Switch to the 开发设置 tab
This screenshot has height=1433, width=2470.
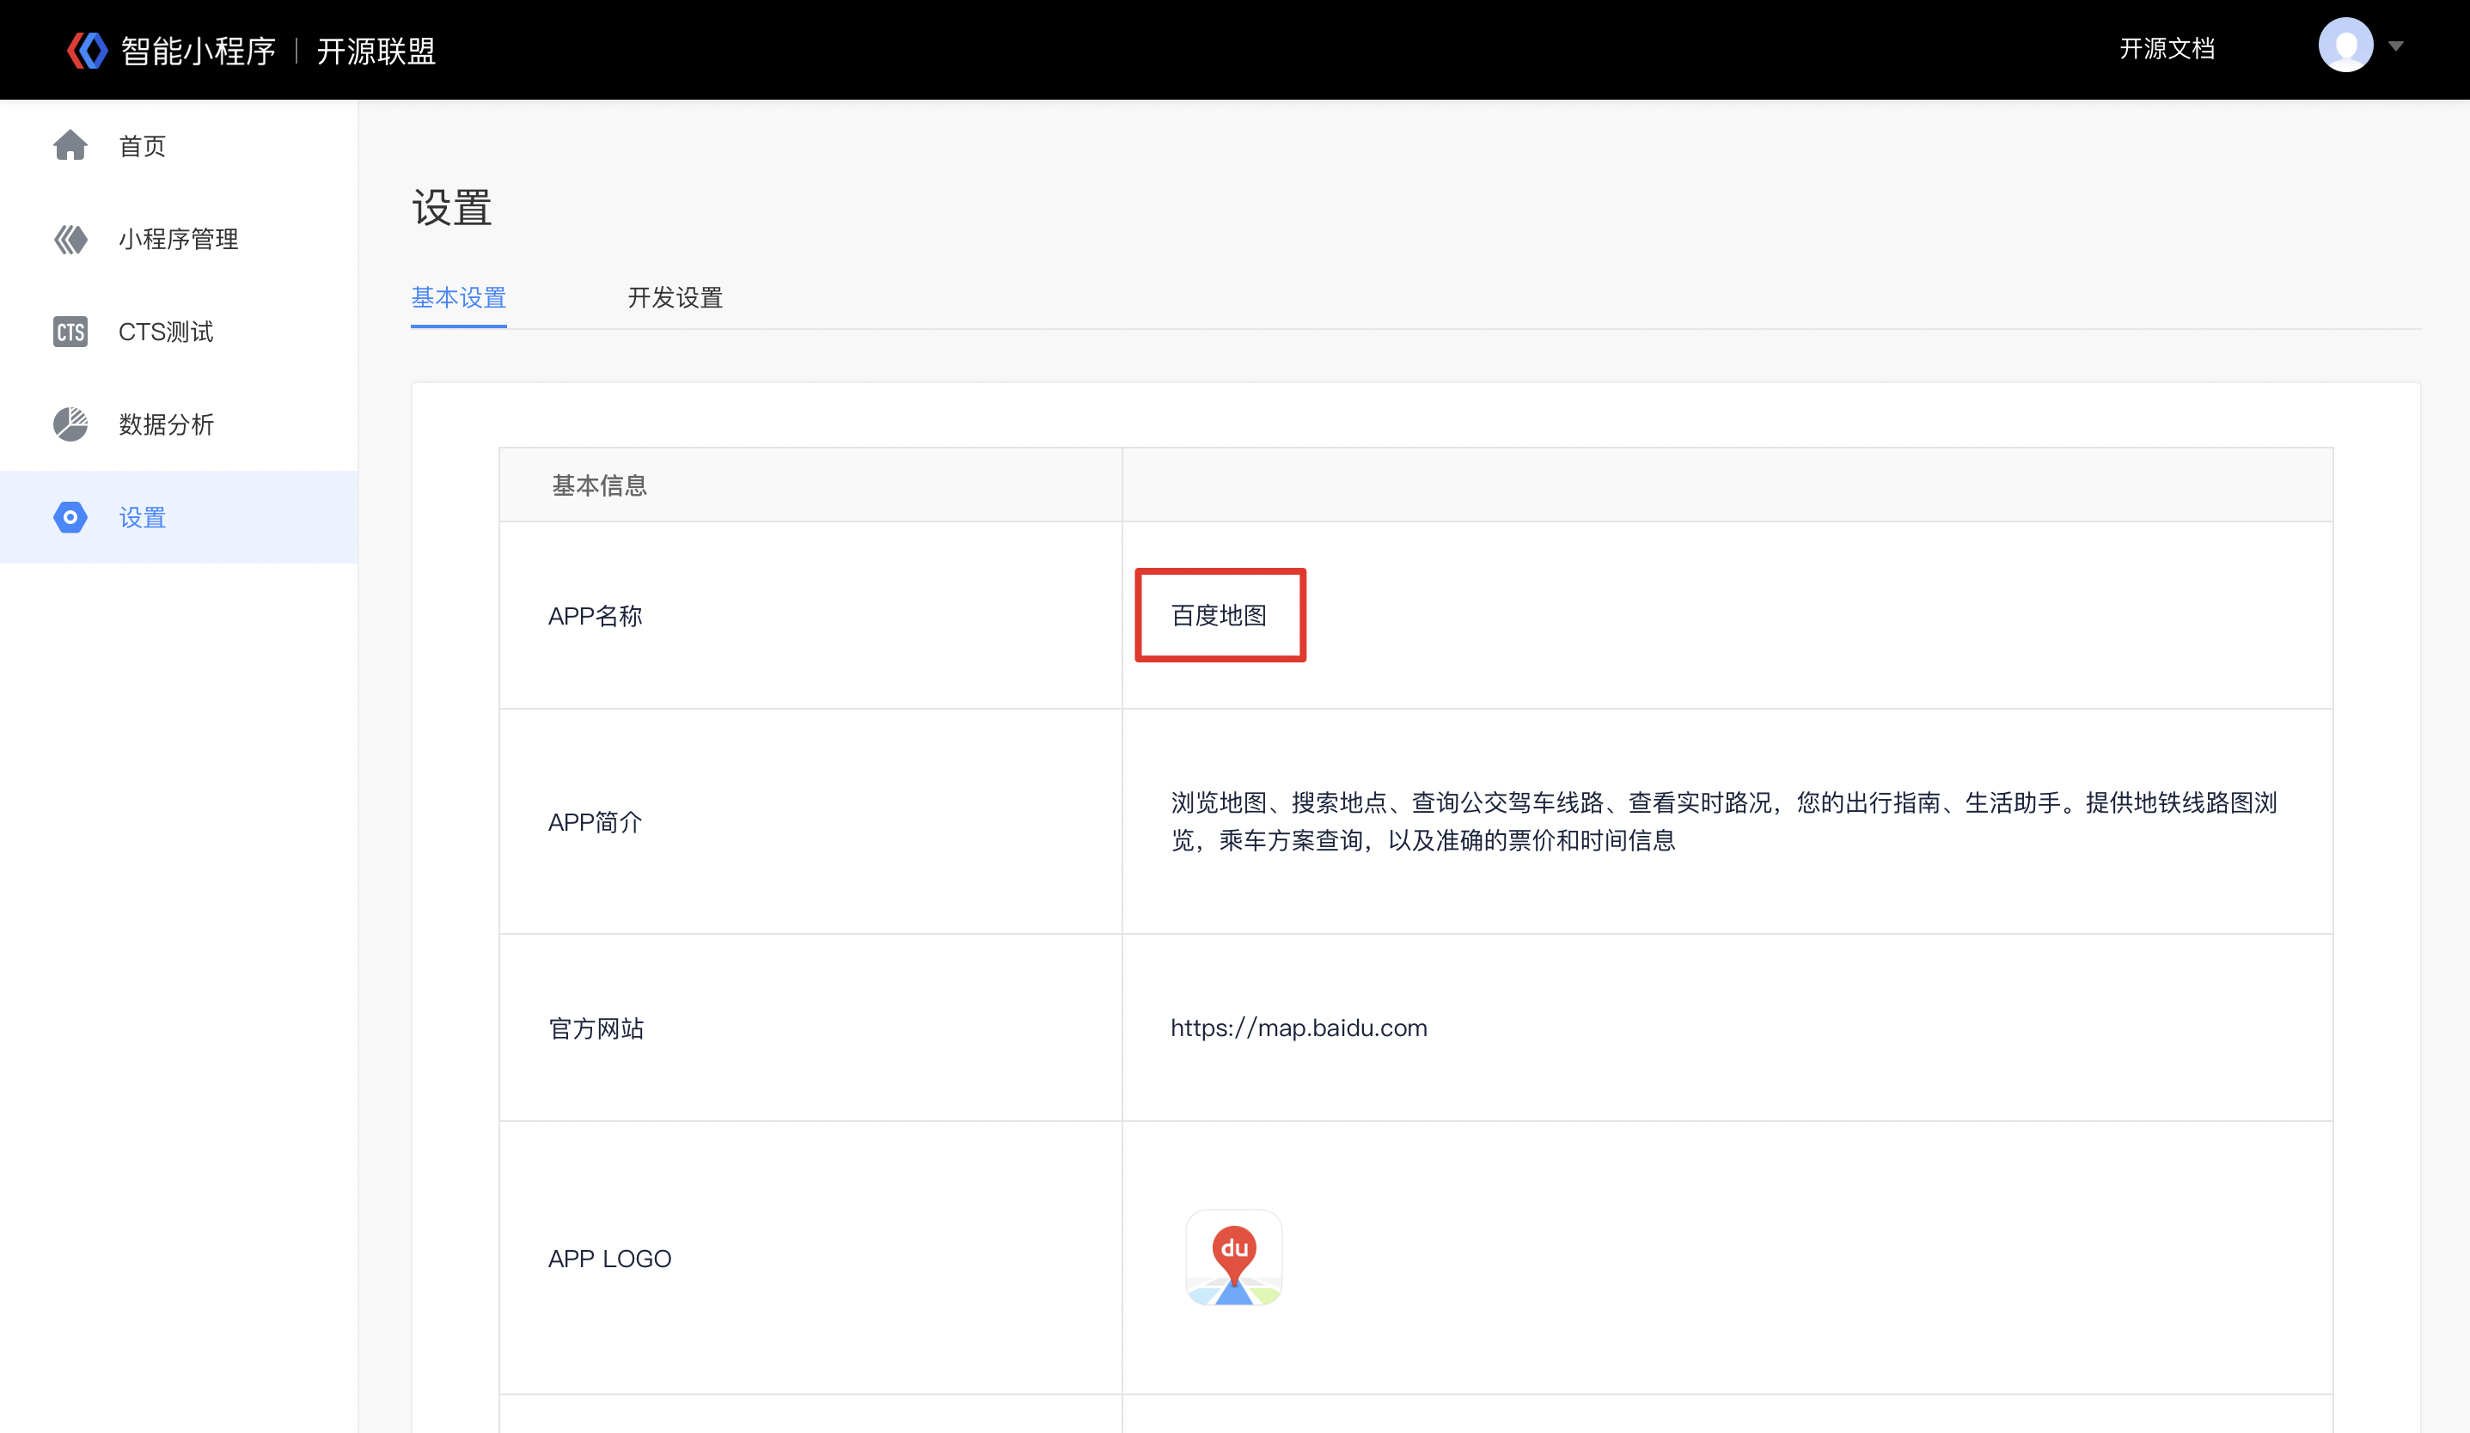[x=676, y=298]
